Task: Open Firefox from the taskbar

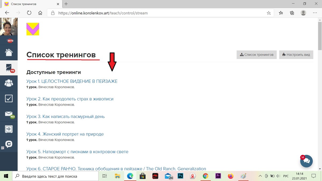Action: 230,176
